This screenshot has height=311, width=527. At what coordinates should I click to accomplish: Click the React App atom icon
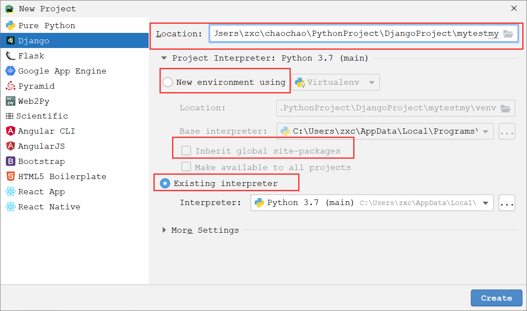(x=10, y=192)
